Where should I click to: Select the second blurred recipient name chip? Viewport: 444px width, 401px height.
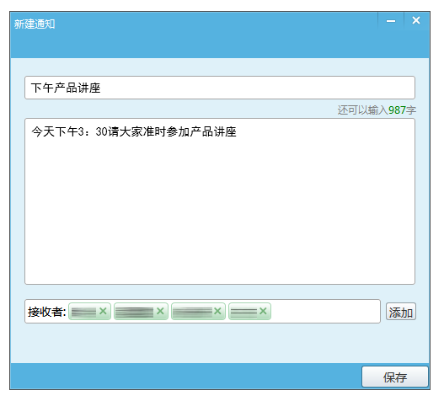pos(134,312)
